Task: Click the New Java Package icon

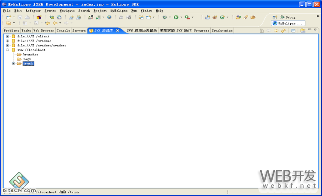Action: click(x=215, y=17)
